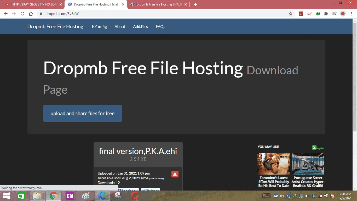Open Microsoft Edge from the taskbar
Screen dimensions: 357x201
pos(102,196)
